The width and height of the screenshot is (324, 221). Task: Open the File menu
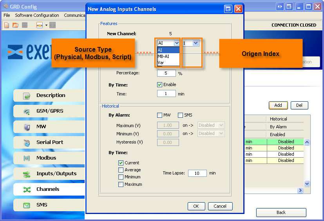7,15
